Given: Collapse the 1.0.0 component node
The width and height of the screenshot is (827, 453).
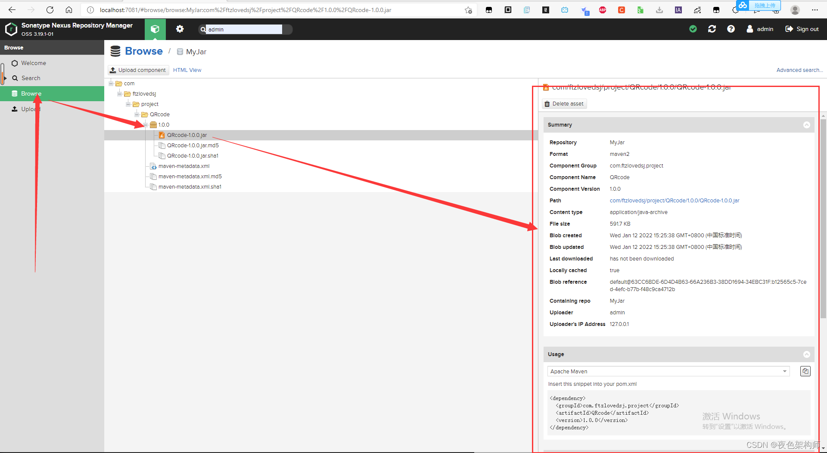Looking at the screenshot, I should [x=145, y=124].
